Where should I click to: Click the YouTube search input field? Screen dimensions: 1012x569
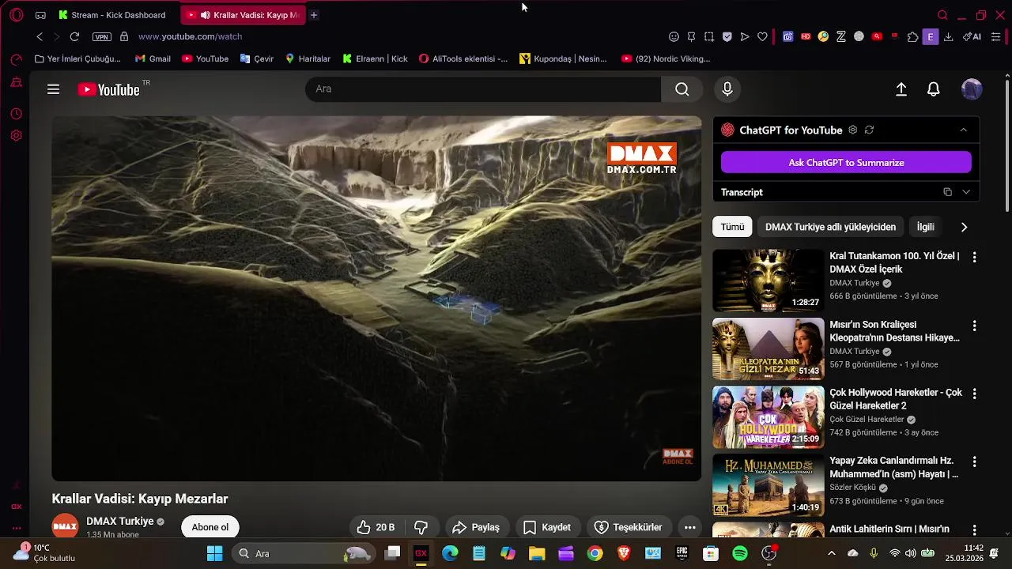point(483,89)
